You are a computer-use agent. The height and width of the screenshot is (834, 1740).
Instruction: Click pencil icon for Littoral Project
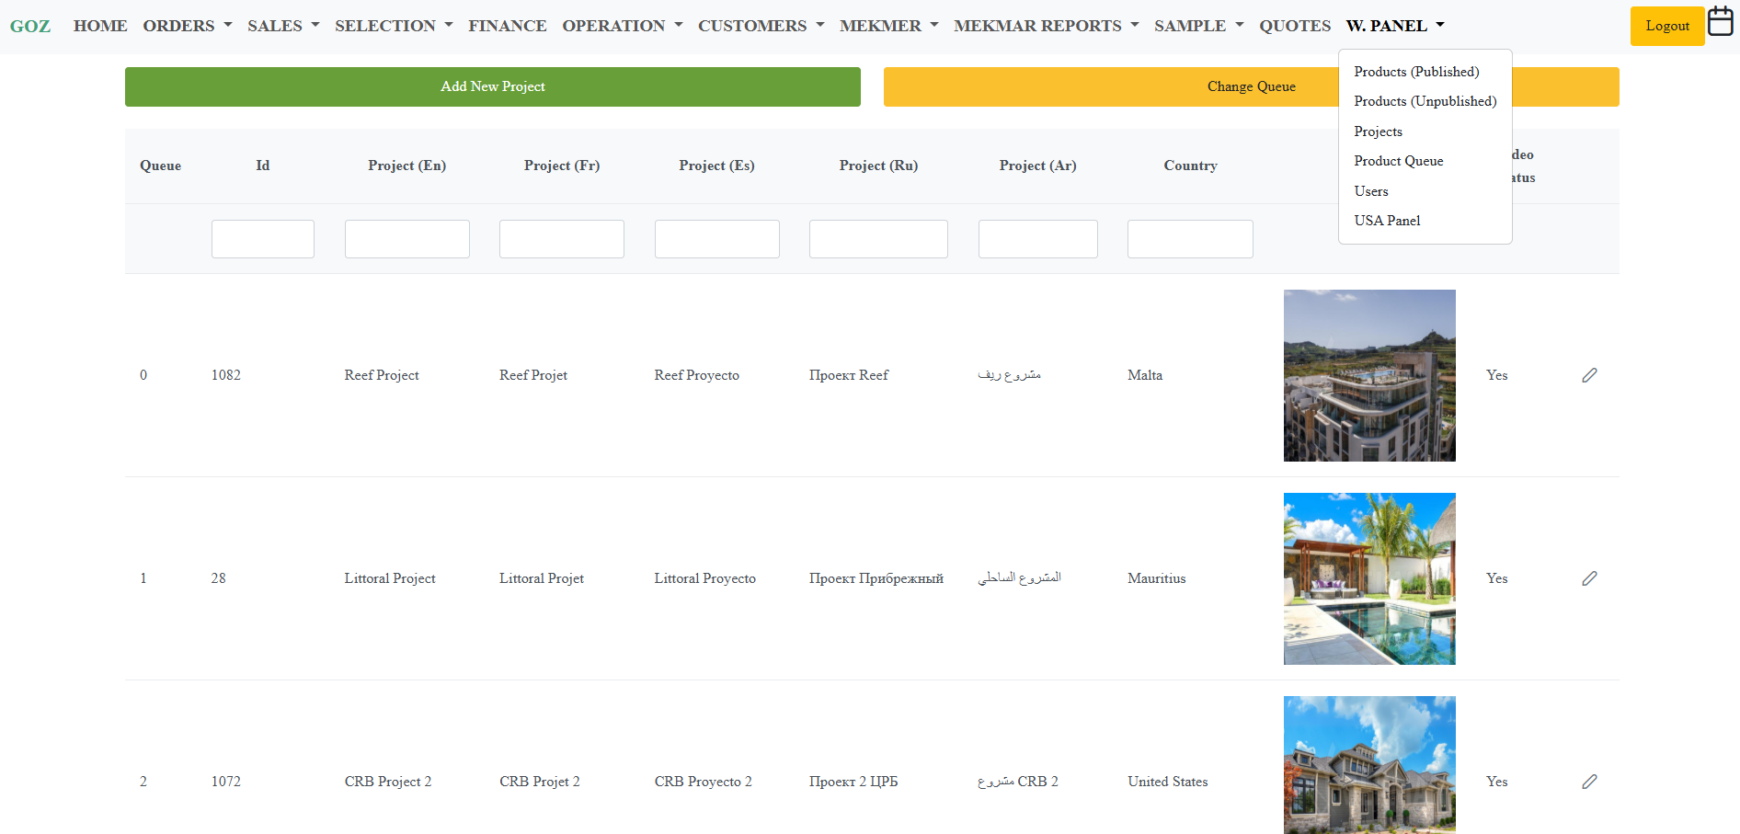1589,578
